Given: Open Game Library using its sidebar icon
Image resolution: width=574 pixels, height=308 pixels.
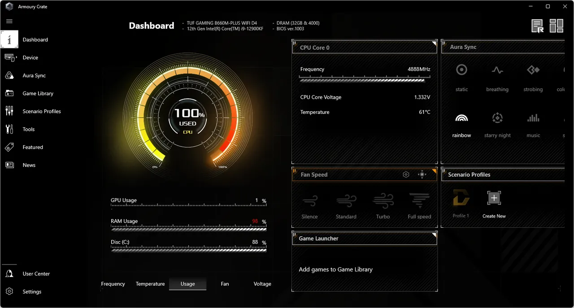Looking at the screenshot, I should pyautogui.click(x=9, y=93).
